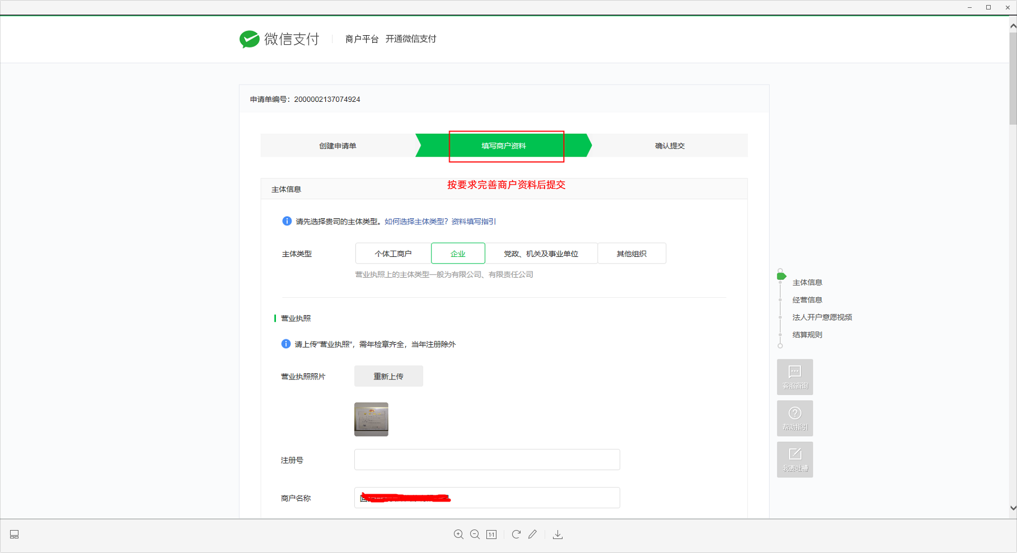Rotate the image clockwise
The height and width of the screenshot is (553, 1017).
point(516,535)
